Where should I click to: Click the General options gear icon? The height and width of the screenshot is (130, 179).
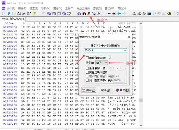pos(169,14)
